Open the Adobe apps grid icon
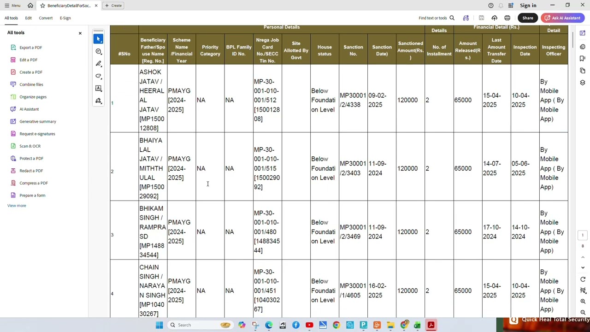The height and width of the screenshot is (332, 590). [x=511, y=6]
